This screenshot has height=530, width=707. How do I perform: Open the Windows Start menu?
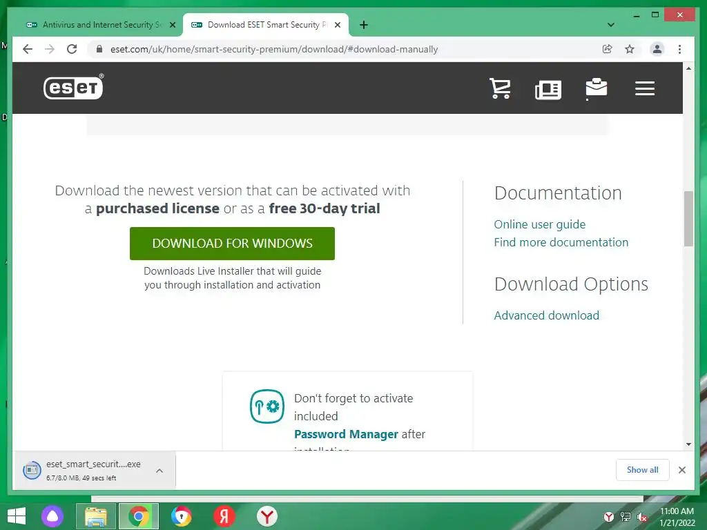click(17, 516)
